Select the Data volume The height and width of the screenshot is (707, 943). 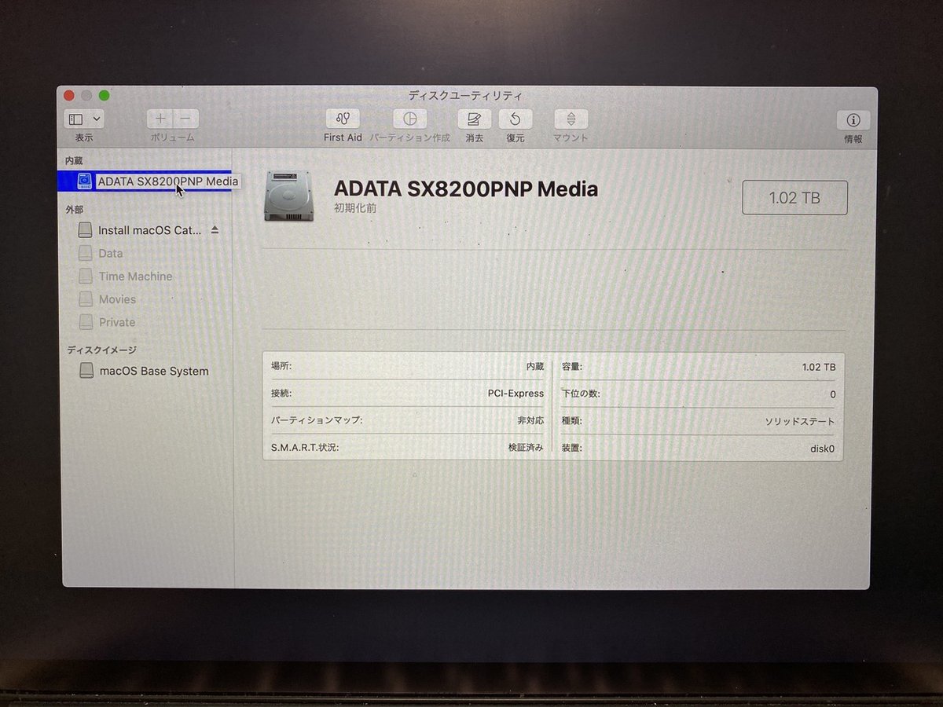(111, 254)
